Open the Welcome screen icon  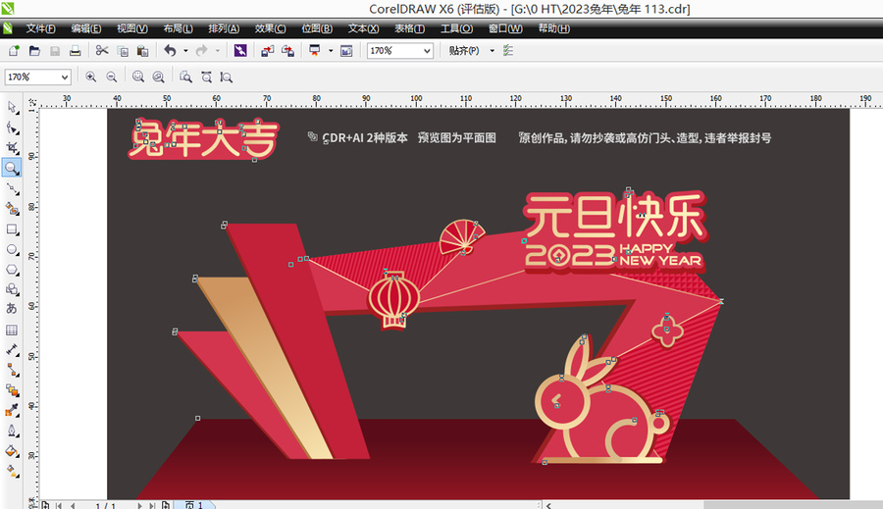coord(346,51)
